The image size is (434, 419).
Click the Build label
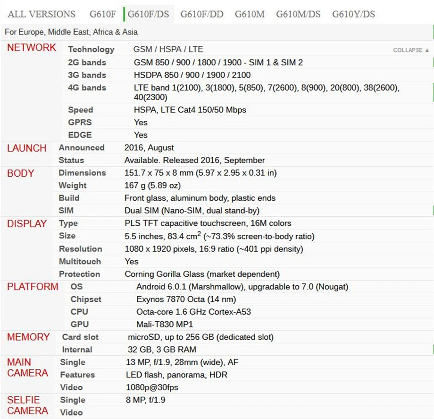pos(69,198)
